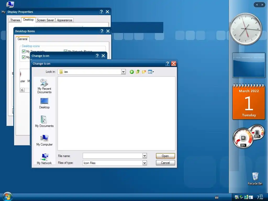Viewport: 268px width, 201px height.
Task: Click the sidebar window tray icon
Action: [x=251, y=197]
